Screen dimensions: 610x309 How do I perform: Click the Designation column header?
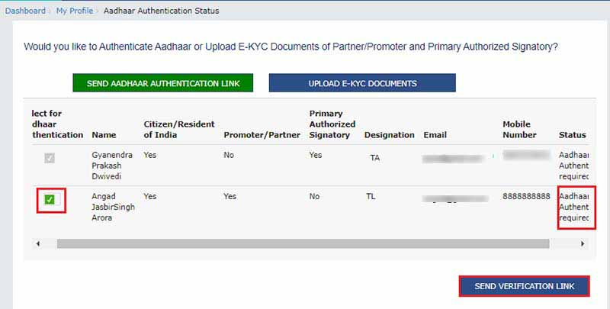(x=389, y=135)
